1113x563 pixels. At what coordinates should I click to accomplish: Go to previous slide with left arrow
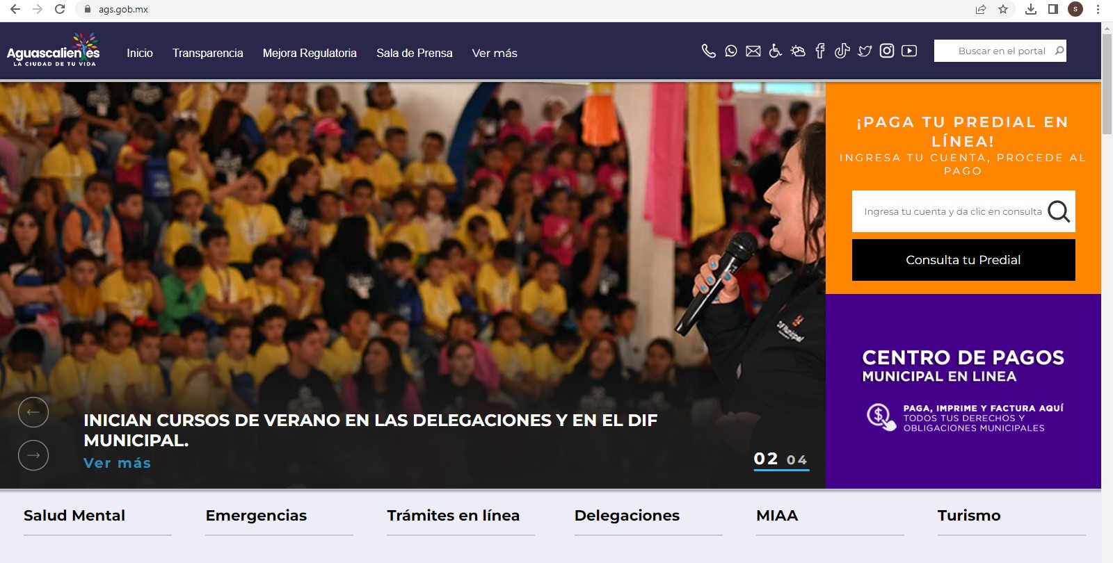point(33,412)
